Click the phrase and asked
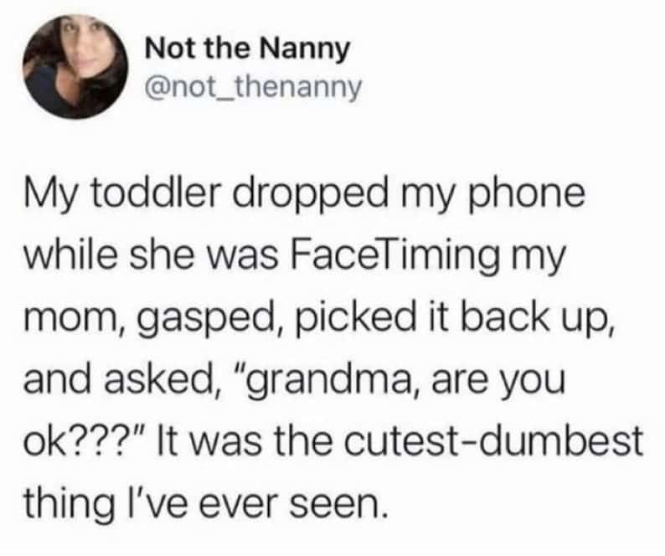This screenshot has width=665, height=556. click(122, 379)
